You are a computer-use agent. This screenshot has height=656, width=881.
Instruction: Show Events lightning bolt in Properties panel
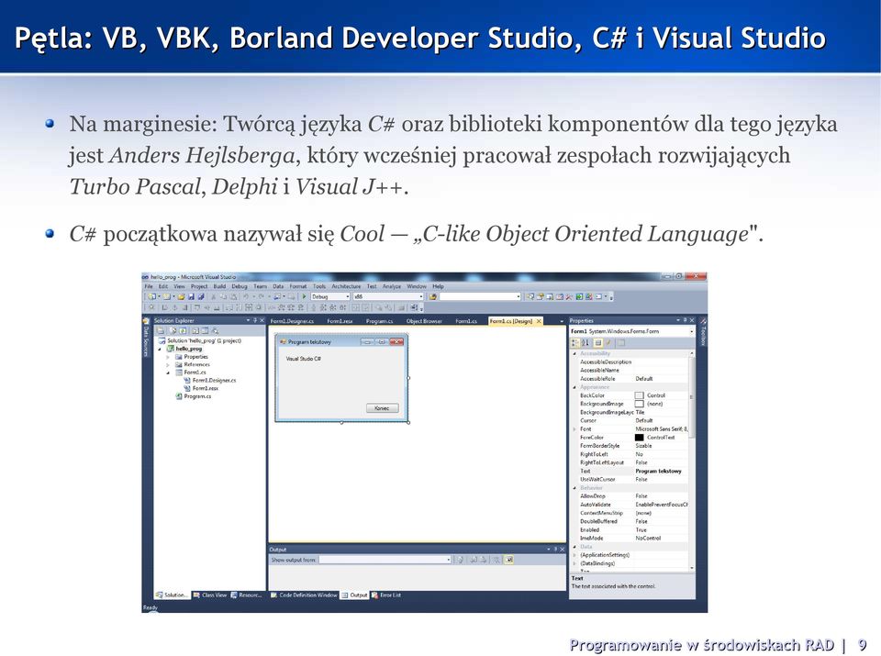coord(608,342)
